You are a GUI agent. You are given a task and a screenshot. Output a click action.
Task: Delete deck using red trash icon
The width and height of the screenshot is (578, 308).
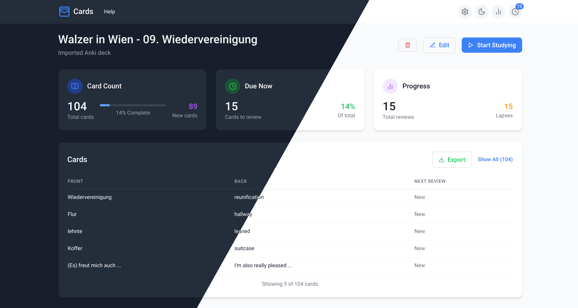coord(407,45)
